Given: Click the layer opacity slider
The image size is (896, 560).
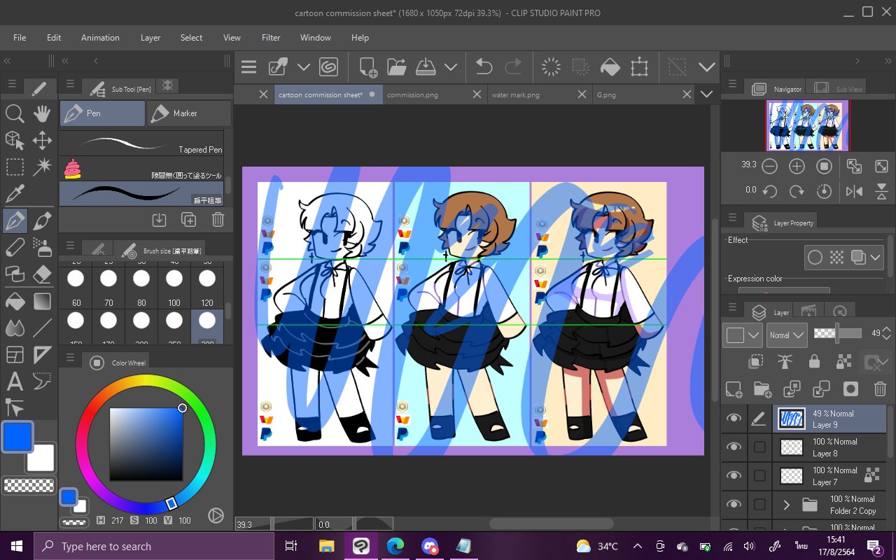Looking at the screenshot, I should [x=838, y=335].
